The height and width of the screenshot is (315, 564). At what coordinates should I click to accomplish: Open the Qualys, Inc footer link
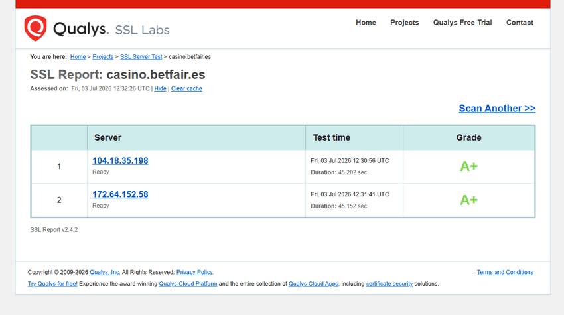point(104,272)
